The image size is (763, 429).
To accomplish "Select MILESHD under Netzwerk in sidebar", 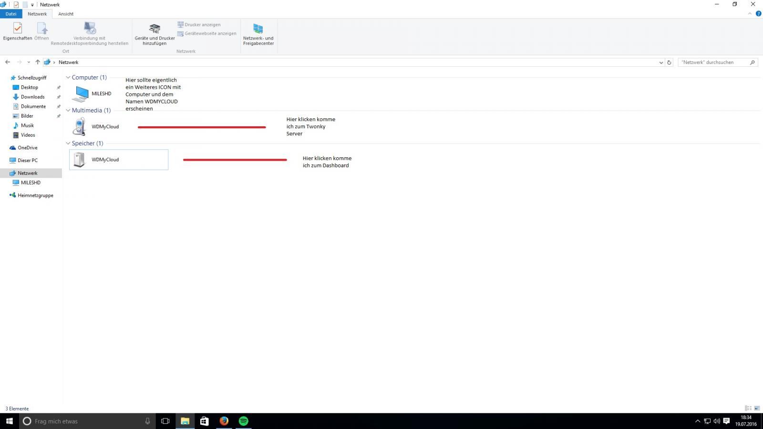I will [x=31, y=183].
